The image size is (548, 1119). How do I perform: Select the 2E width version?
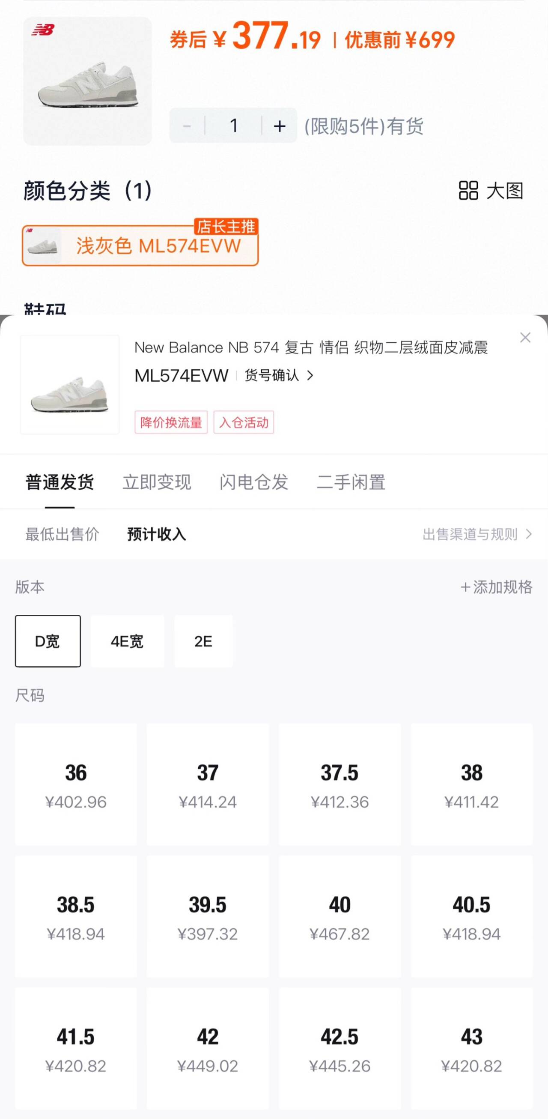click(x=203, y=641)
